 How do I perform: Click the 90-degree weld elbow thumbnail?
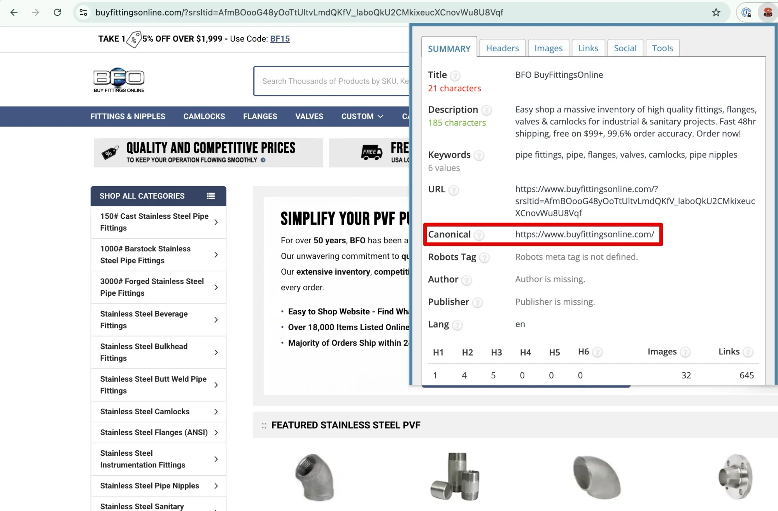596,477
